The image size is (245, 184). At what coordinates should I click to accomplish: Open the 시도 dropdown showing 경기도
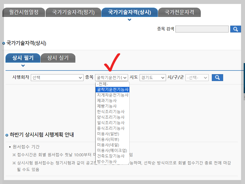tap(152, 77)
